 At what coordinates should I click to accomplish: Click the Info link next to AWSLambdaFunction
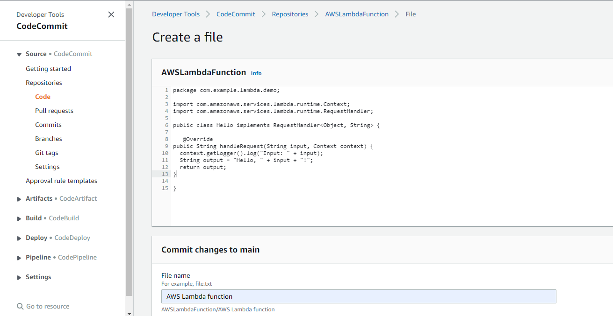pos(256,73)
